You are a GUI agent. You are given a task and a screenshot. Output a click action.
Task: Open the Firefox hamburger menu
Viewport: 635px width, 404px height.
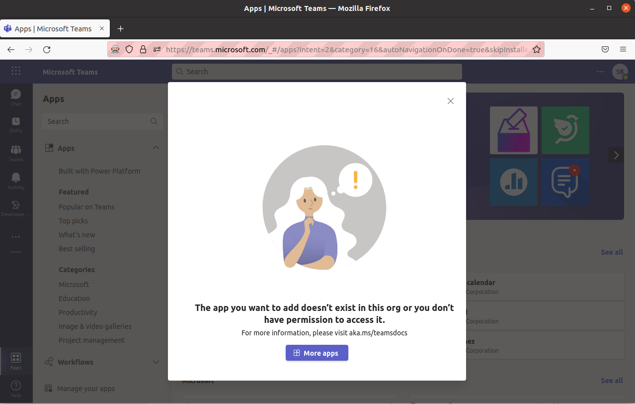pos(623,49)
